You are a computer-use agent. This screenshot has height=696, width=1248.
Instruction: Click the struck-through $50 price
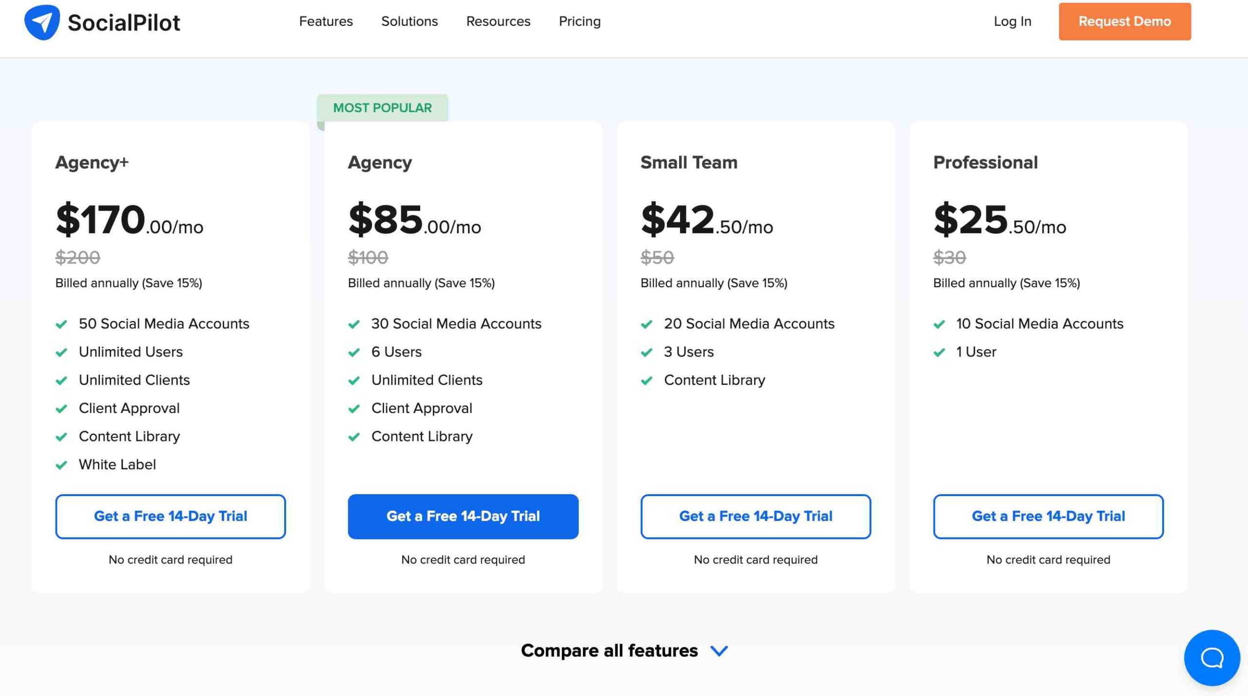tap(657, 257)
